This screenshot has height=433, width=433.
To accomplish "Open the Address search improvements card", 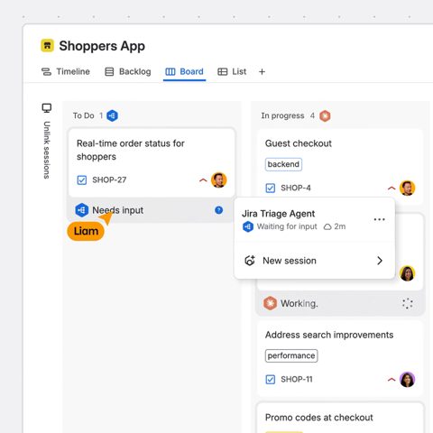I will [x=340, y=358].
